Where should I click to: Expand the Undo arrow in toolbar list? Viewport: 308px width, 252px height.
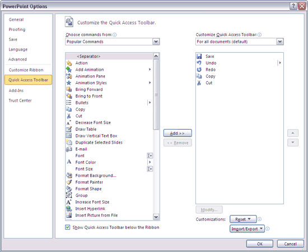click(279, 63)
